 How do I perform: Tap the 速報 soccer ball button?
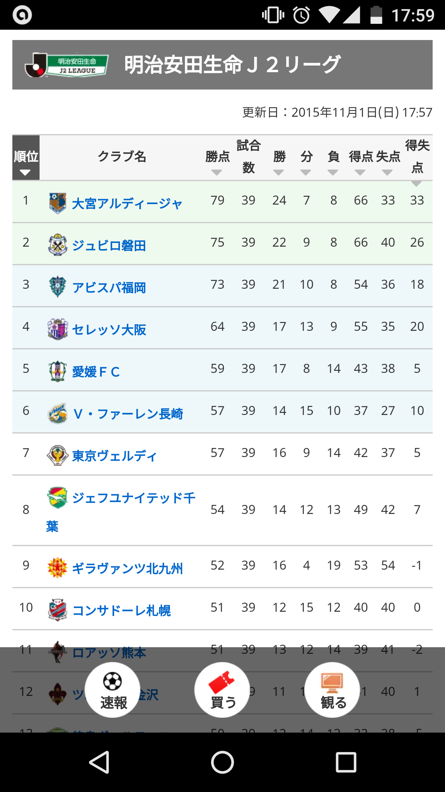(x=112, y=690)
